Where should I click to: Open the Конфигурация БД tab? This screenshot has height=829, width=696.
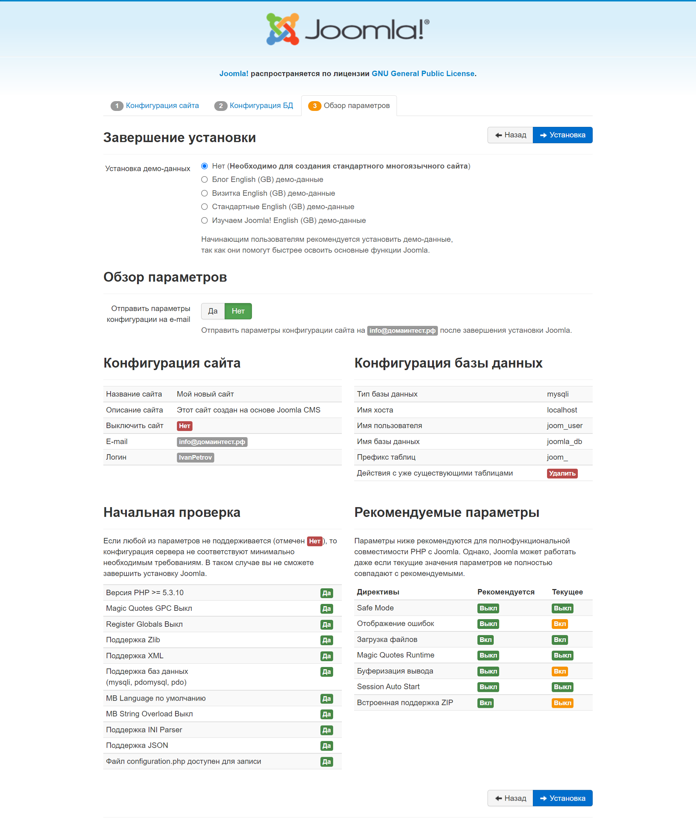click(x=261, y=106)
